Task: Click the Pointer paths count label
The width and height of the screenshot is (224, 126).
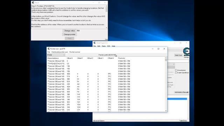Action: pyautogui.click(x=107, y=55)
